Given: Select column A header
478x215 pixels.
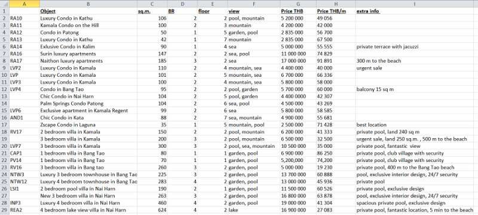Looking at the screenshot, I should point(24,4).
